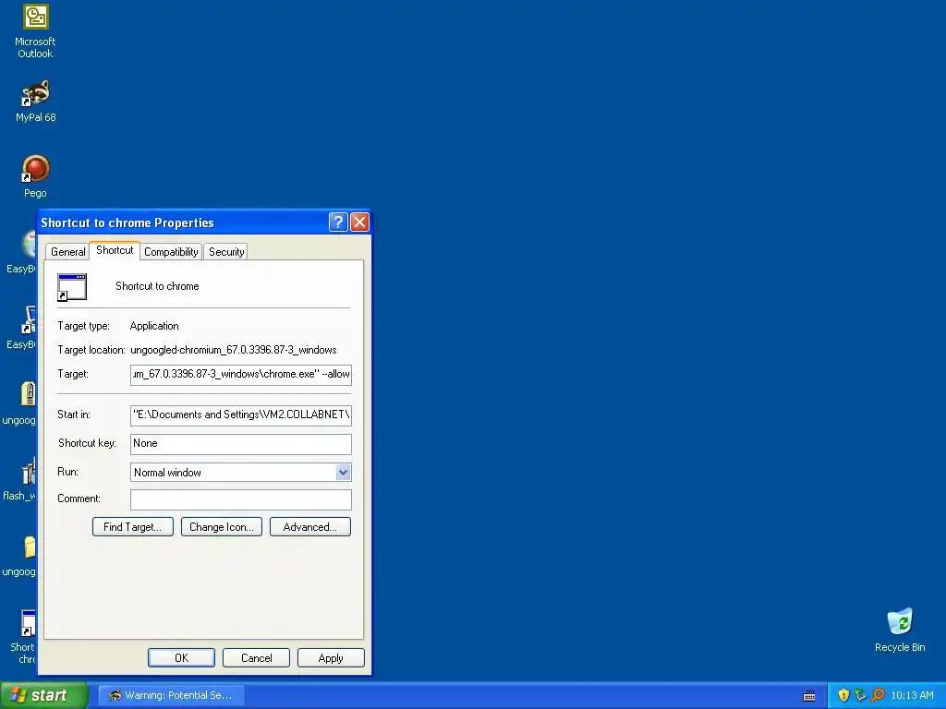946x709 pixels.
Task: Click the yellow security shield tray icon
Action: click(x=843, y=695)
